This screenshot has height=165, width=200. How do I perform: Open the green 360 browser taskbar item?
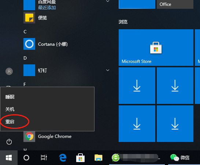(137, 158)
